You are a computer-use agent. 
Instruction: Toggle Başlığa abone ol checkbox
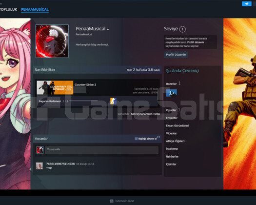coord(136,139)
